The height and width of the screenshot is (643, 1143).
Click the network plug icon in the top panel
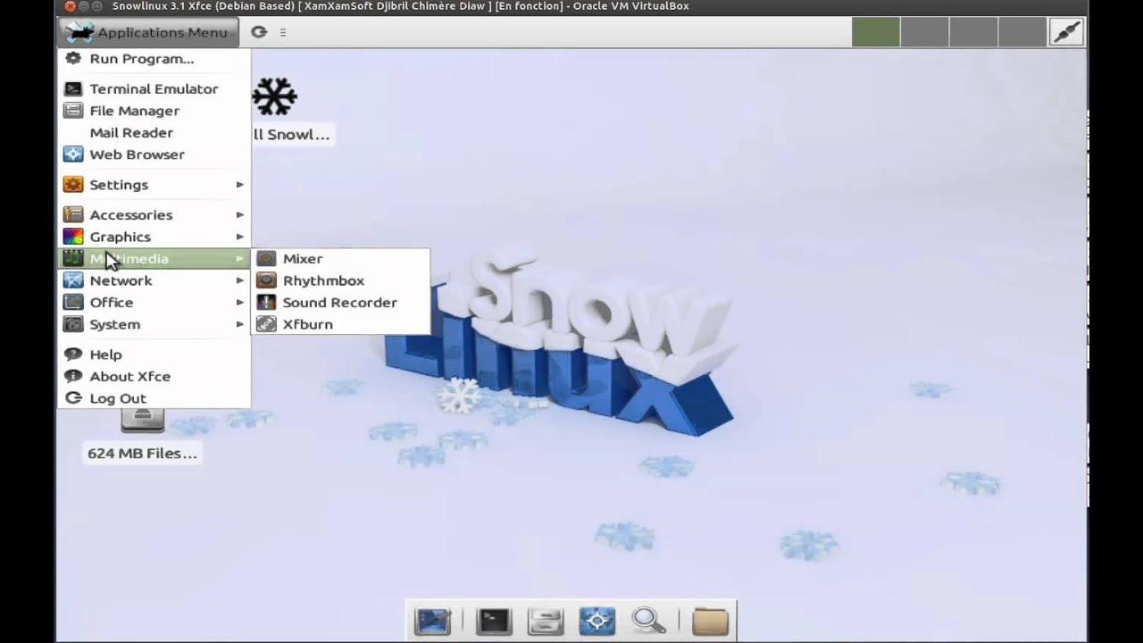pos(1067,32)
